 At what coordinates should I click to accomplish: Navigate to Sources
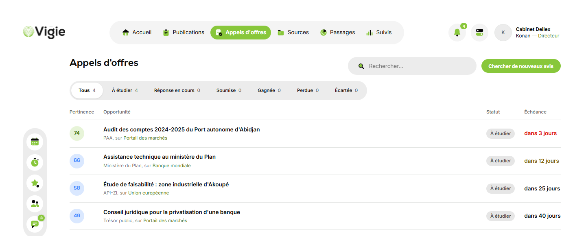click(x=293, y=33)
